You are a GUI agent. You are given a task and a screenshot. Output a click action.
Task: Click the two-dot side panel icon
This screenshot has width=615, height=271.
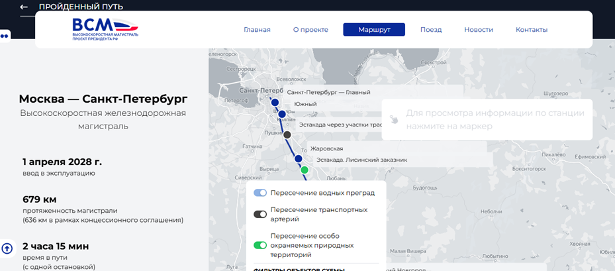click(5, 36)
